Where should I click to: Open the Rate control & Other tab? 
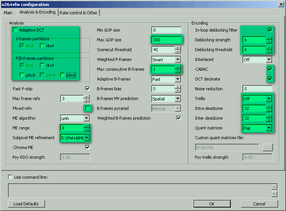[x=78, y=13]
